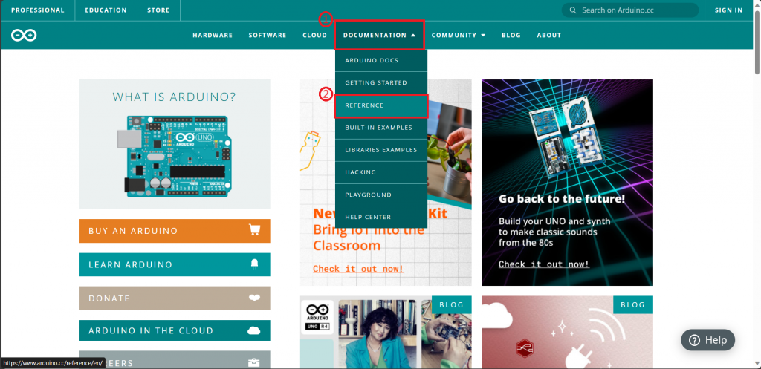
Task: Select Playground from the dropdown
Action: (x=381, y=195)
